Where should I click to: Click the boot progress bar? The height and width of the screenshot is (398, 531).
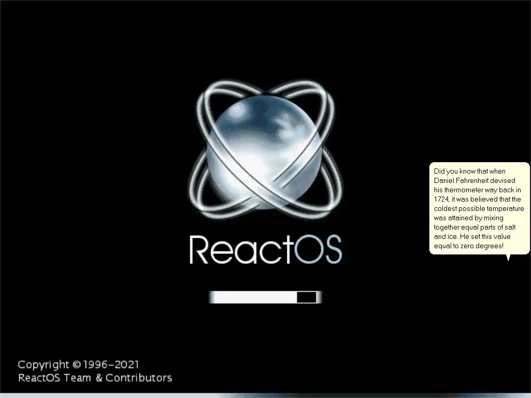[265, 297]
